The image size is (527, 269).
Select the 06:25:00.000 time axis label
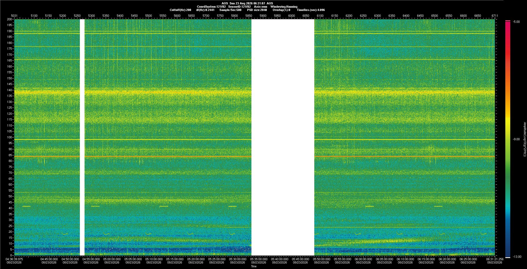pos(468,259)
